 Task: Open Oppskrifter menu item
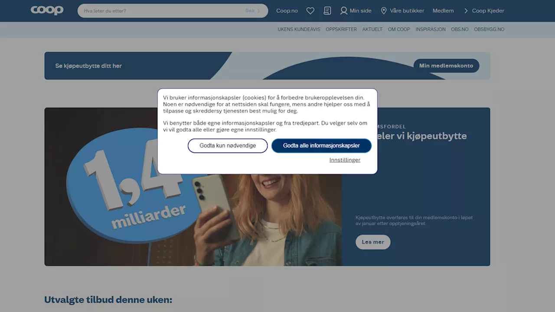click(341, 29)
